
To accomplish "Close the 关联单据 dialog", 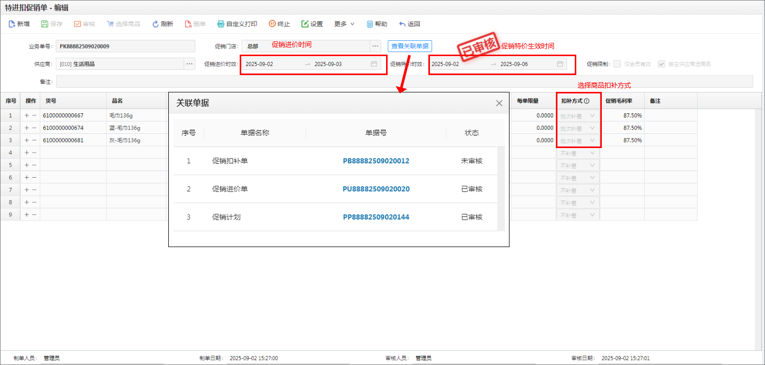I will [x=499, y=103].
